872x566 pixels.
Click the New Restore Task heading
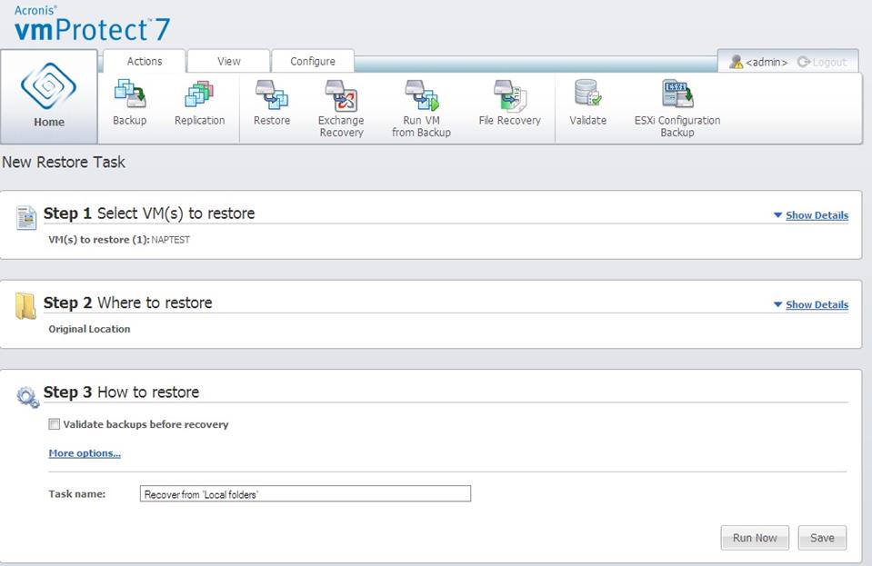tap(64, 163)
